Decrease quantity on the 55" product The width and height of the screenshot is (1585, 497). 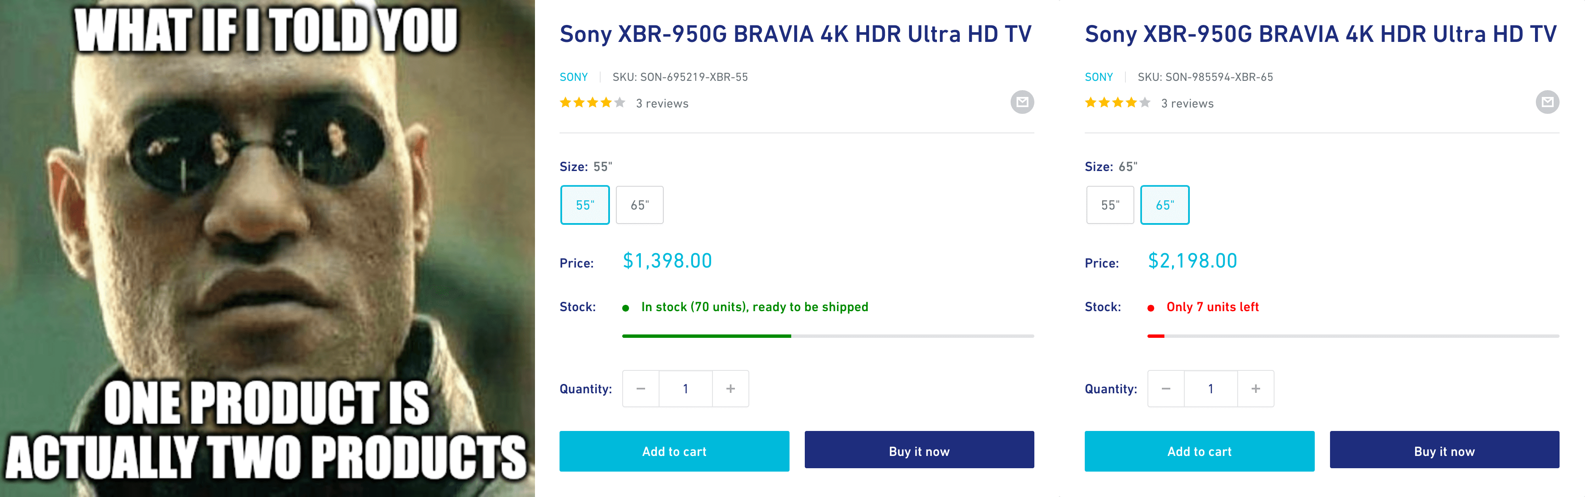pos(640,389)
